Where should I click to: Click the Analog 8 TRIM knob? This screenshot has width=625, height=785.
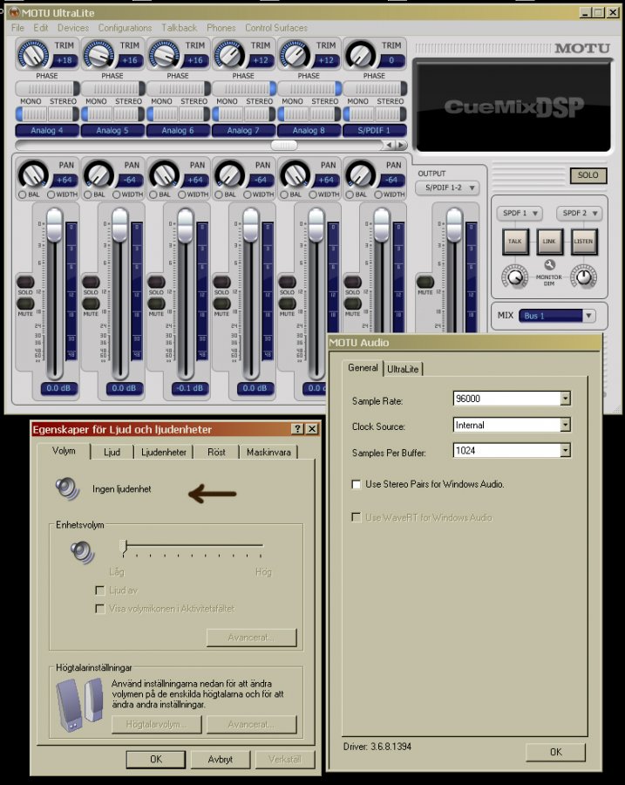(x=295, y=54)
